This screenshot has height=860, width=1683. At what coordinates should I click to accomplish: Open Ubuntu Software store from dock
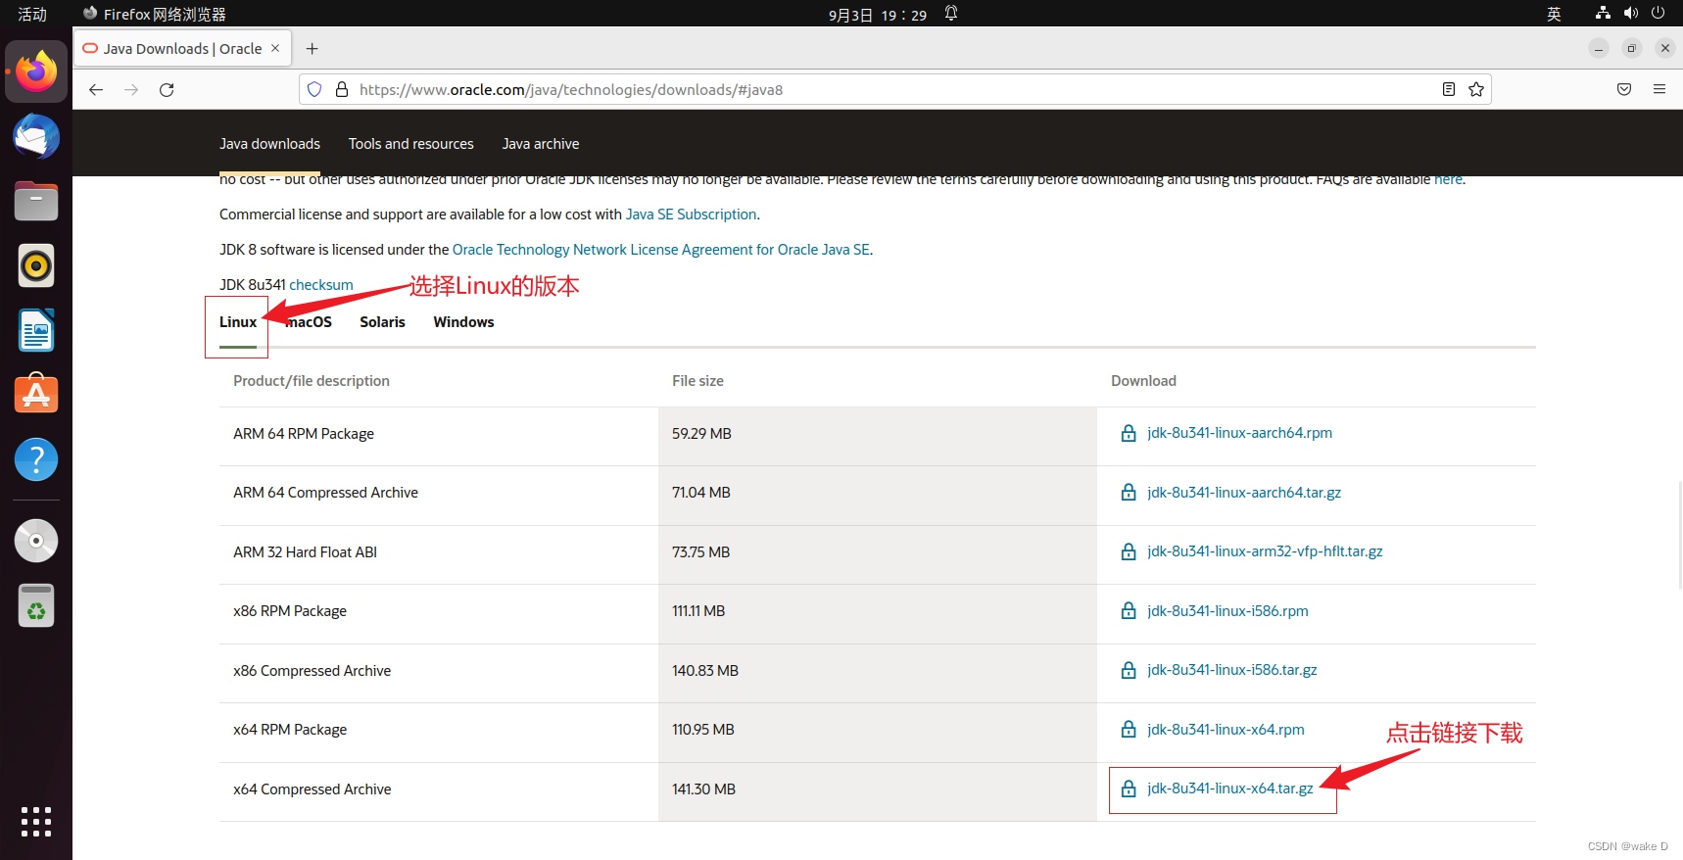(x=36, y=394)
